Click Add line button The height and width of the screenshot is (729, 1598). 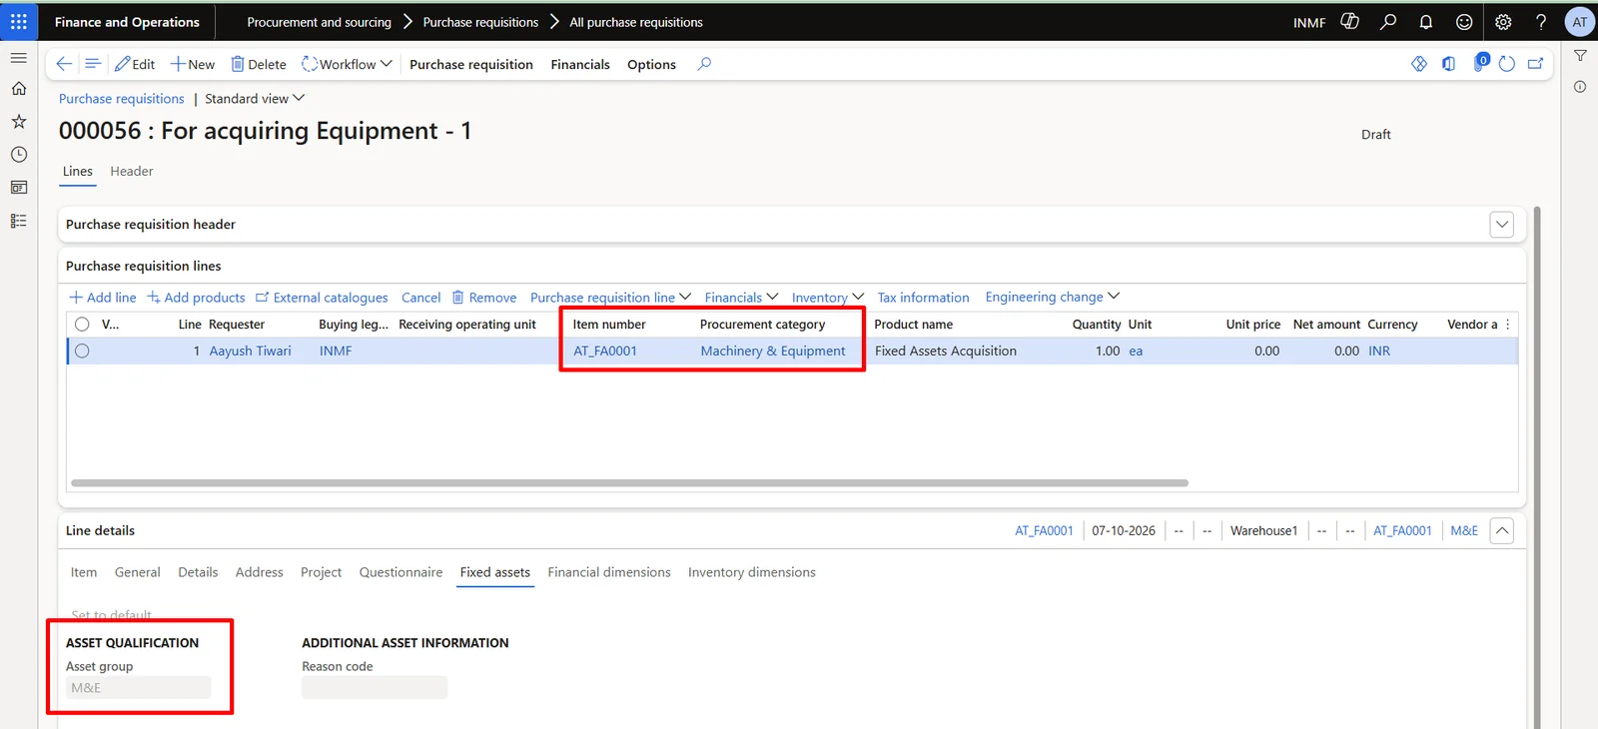point(103,298)
